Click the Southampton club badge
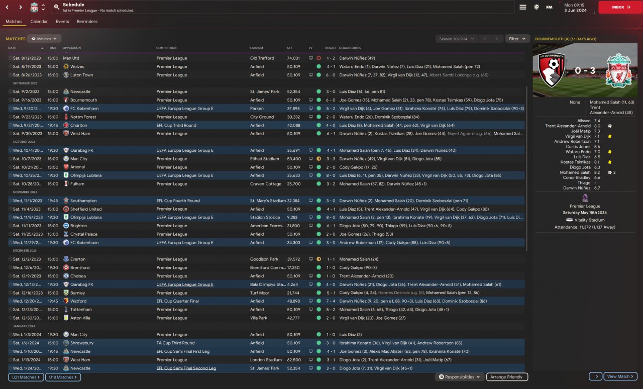 66,201
